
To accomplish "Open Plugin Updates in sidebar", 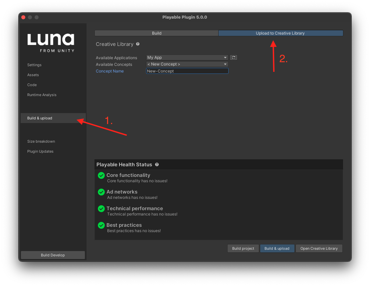I will (40, 151).
